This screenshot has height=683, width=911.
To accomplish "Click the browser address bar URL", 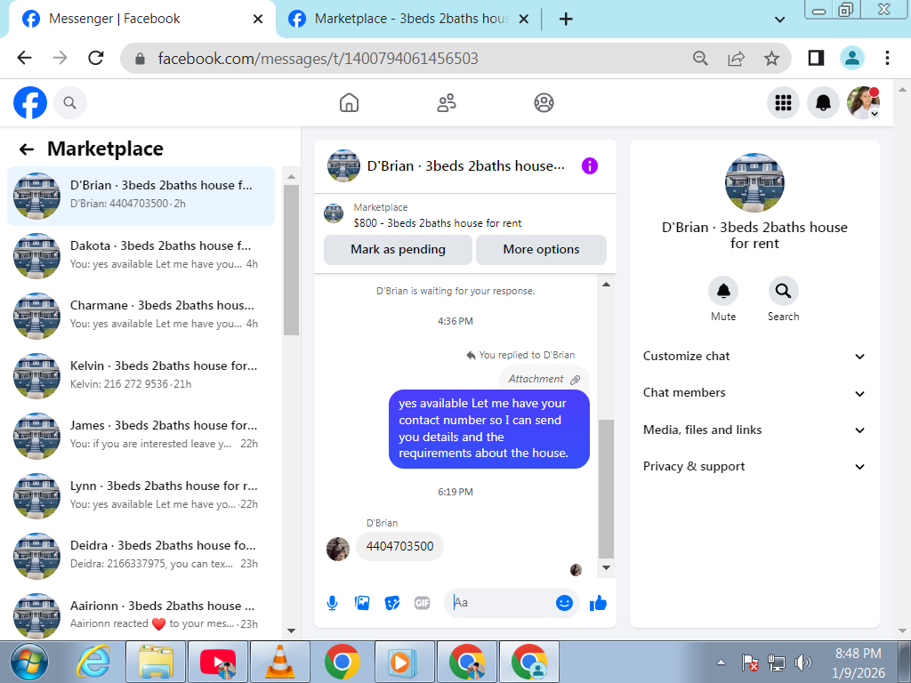I will tap(318, 58).
